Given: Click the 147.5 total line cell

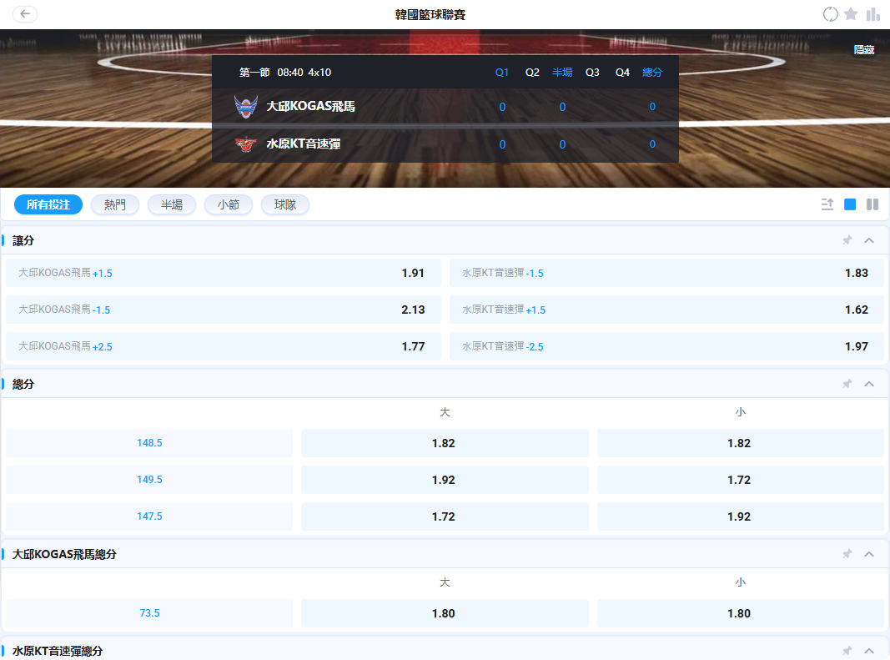Looking at the screenshot, I should [149, 516].
